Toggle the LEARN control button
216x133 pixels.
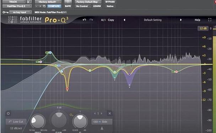pos(97,6)
